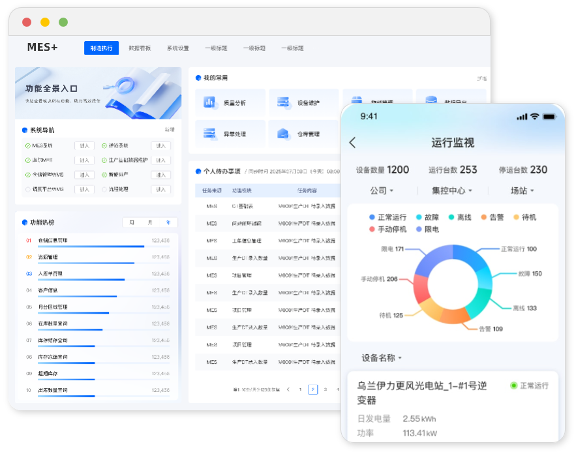Click the 进入 button next to MES系统

pos(84,146)
